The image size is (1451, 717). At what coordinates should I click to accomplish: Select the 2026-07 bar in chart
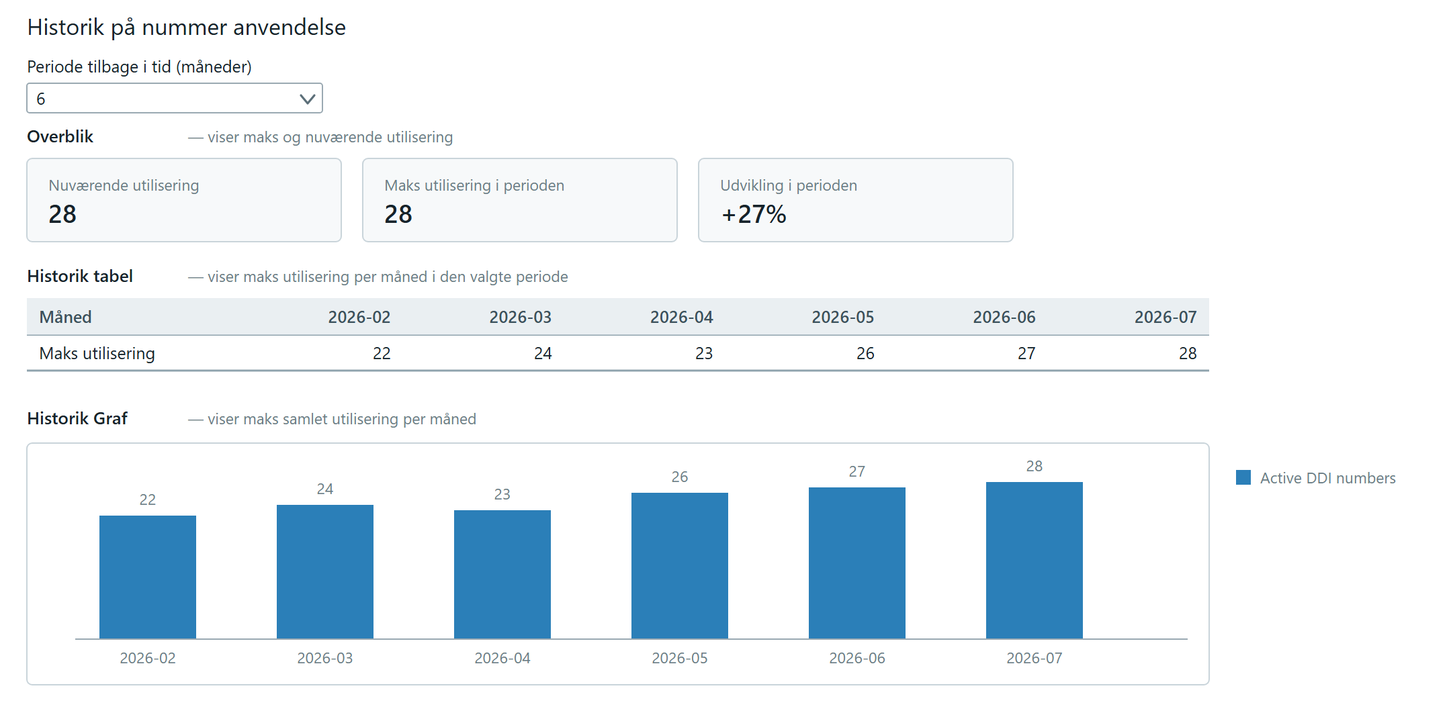pyautogui.click(x=1035, y=561)
